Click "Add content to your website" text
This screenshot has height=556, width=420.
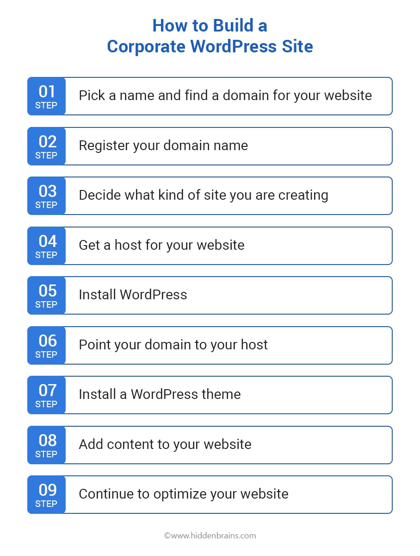coord(165,444)
